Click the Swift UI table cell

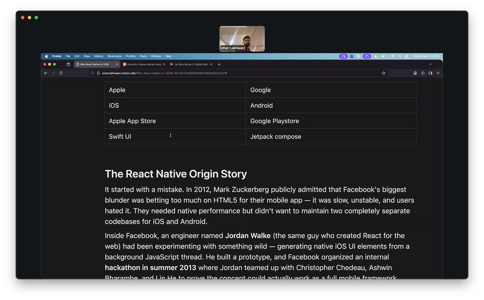(175, 137)
